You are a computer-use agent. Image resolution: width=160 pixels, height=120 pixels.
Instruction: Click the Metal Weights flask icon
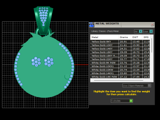pos(92,25)
